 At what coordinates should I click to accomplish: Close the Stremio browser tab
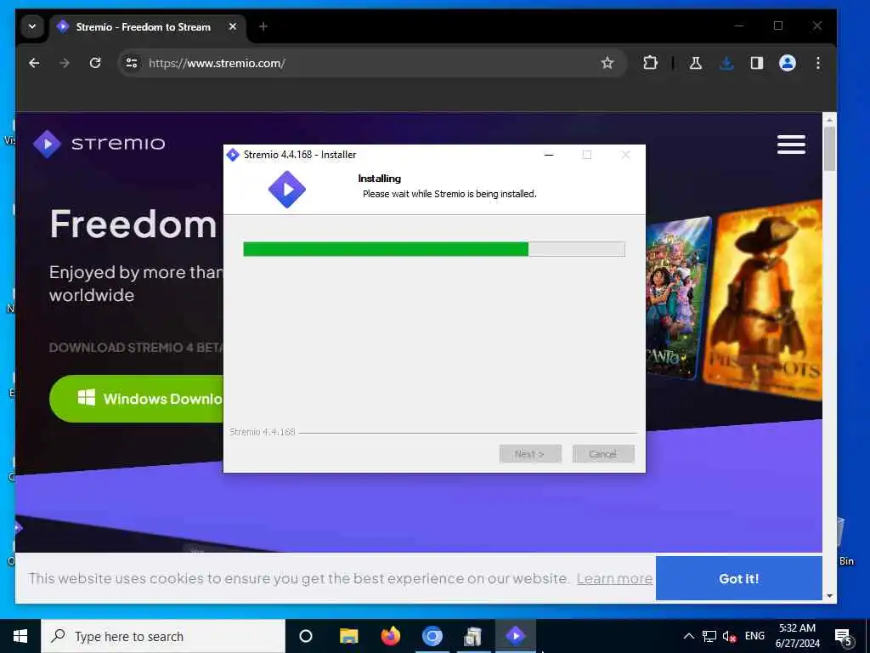click(233, 26)
